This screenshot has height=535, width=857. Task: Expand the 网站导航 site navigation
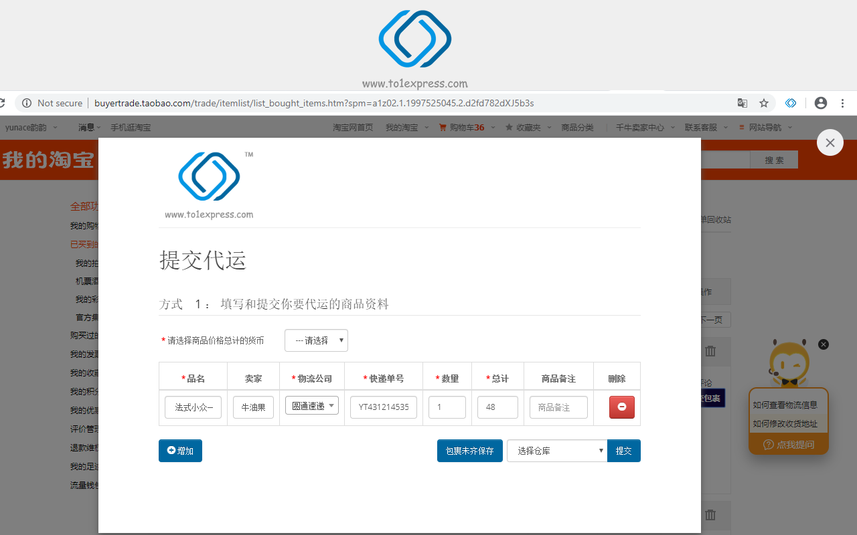(x=766, y=127)
